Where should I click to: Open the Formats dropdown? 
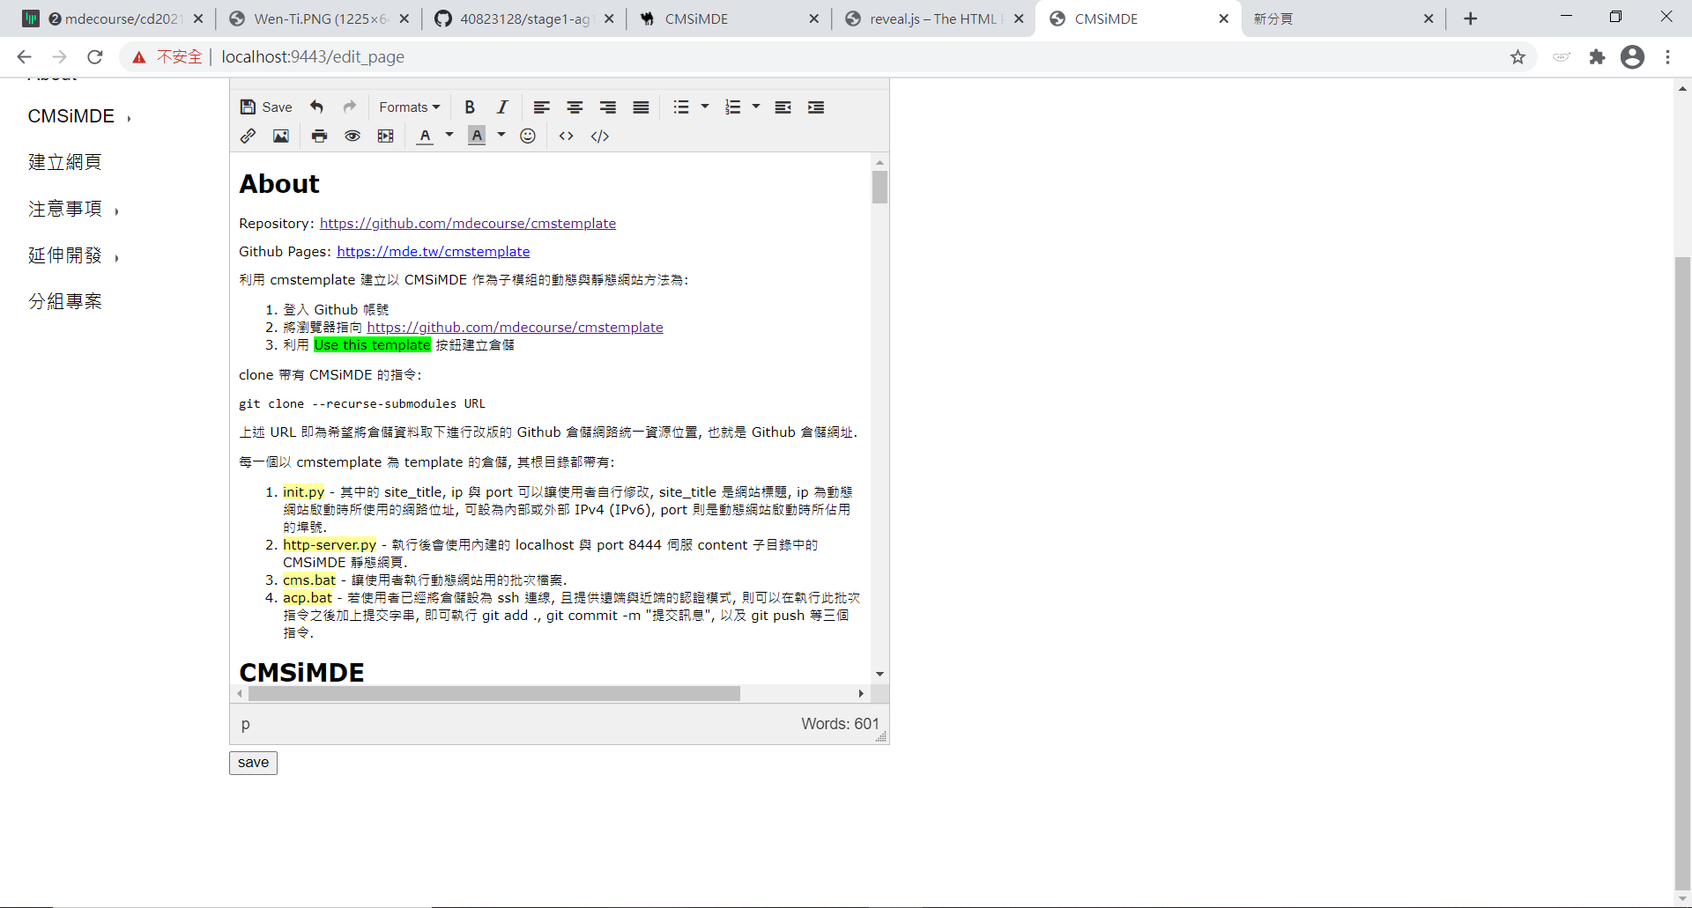pyautogui.click(x=409, y=107)
